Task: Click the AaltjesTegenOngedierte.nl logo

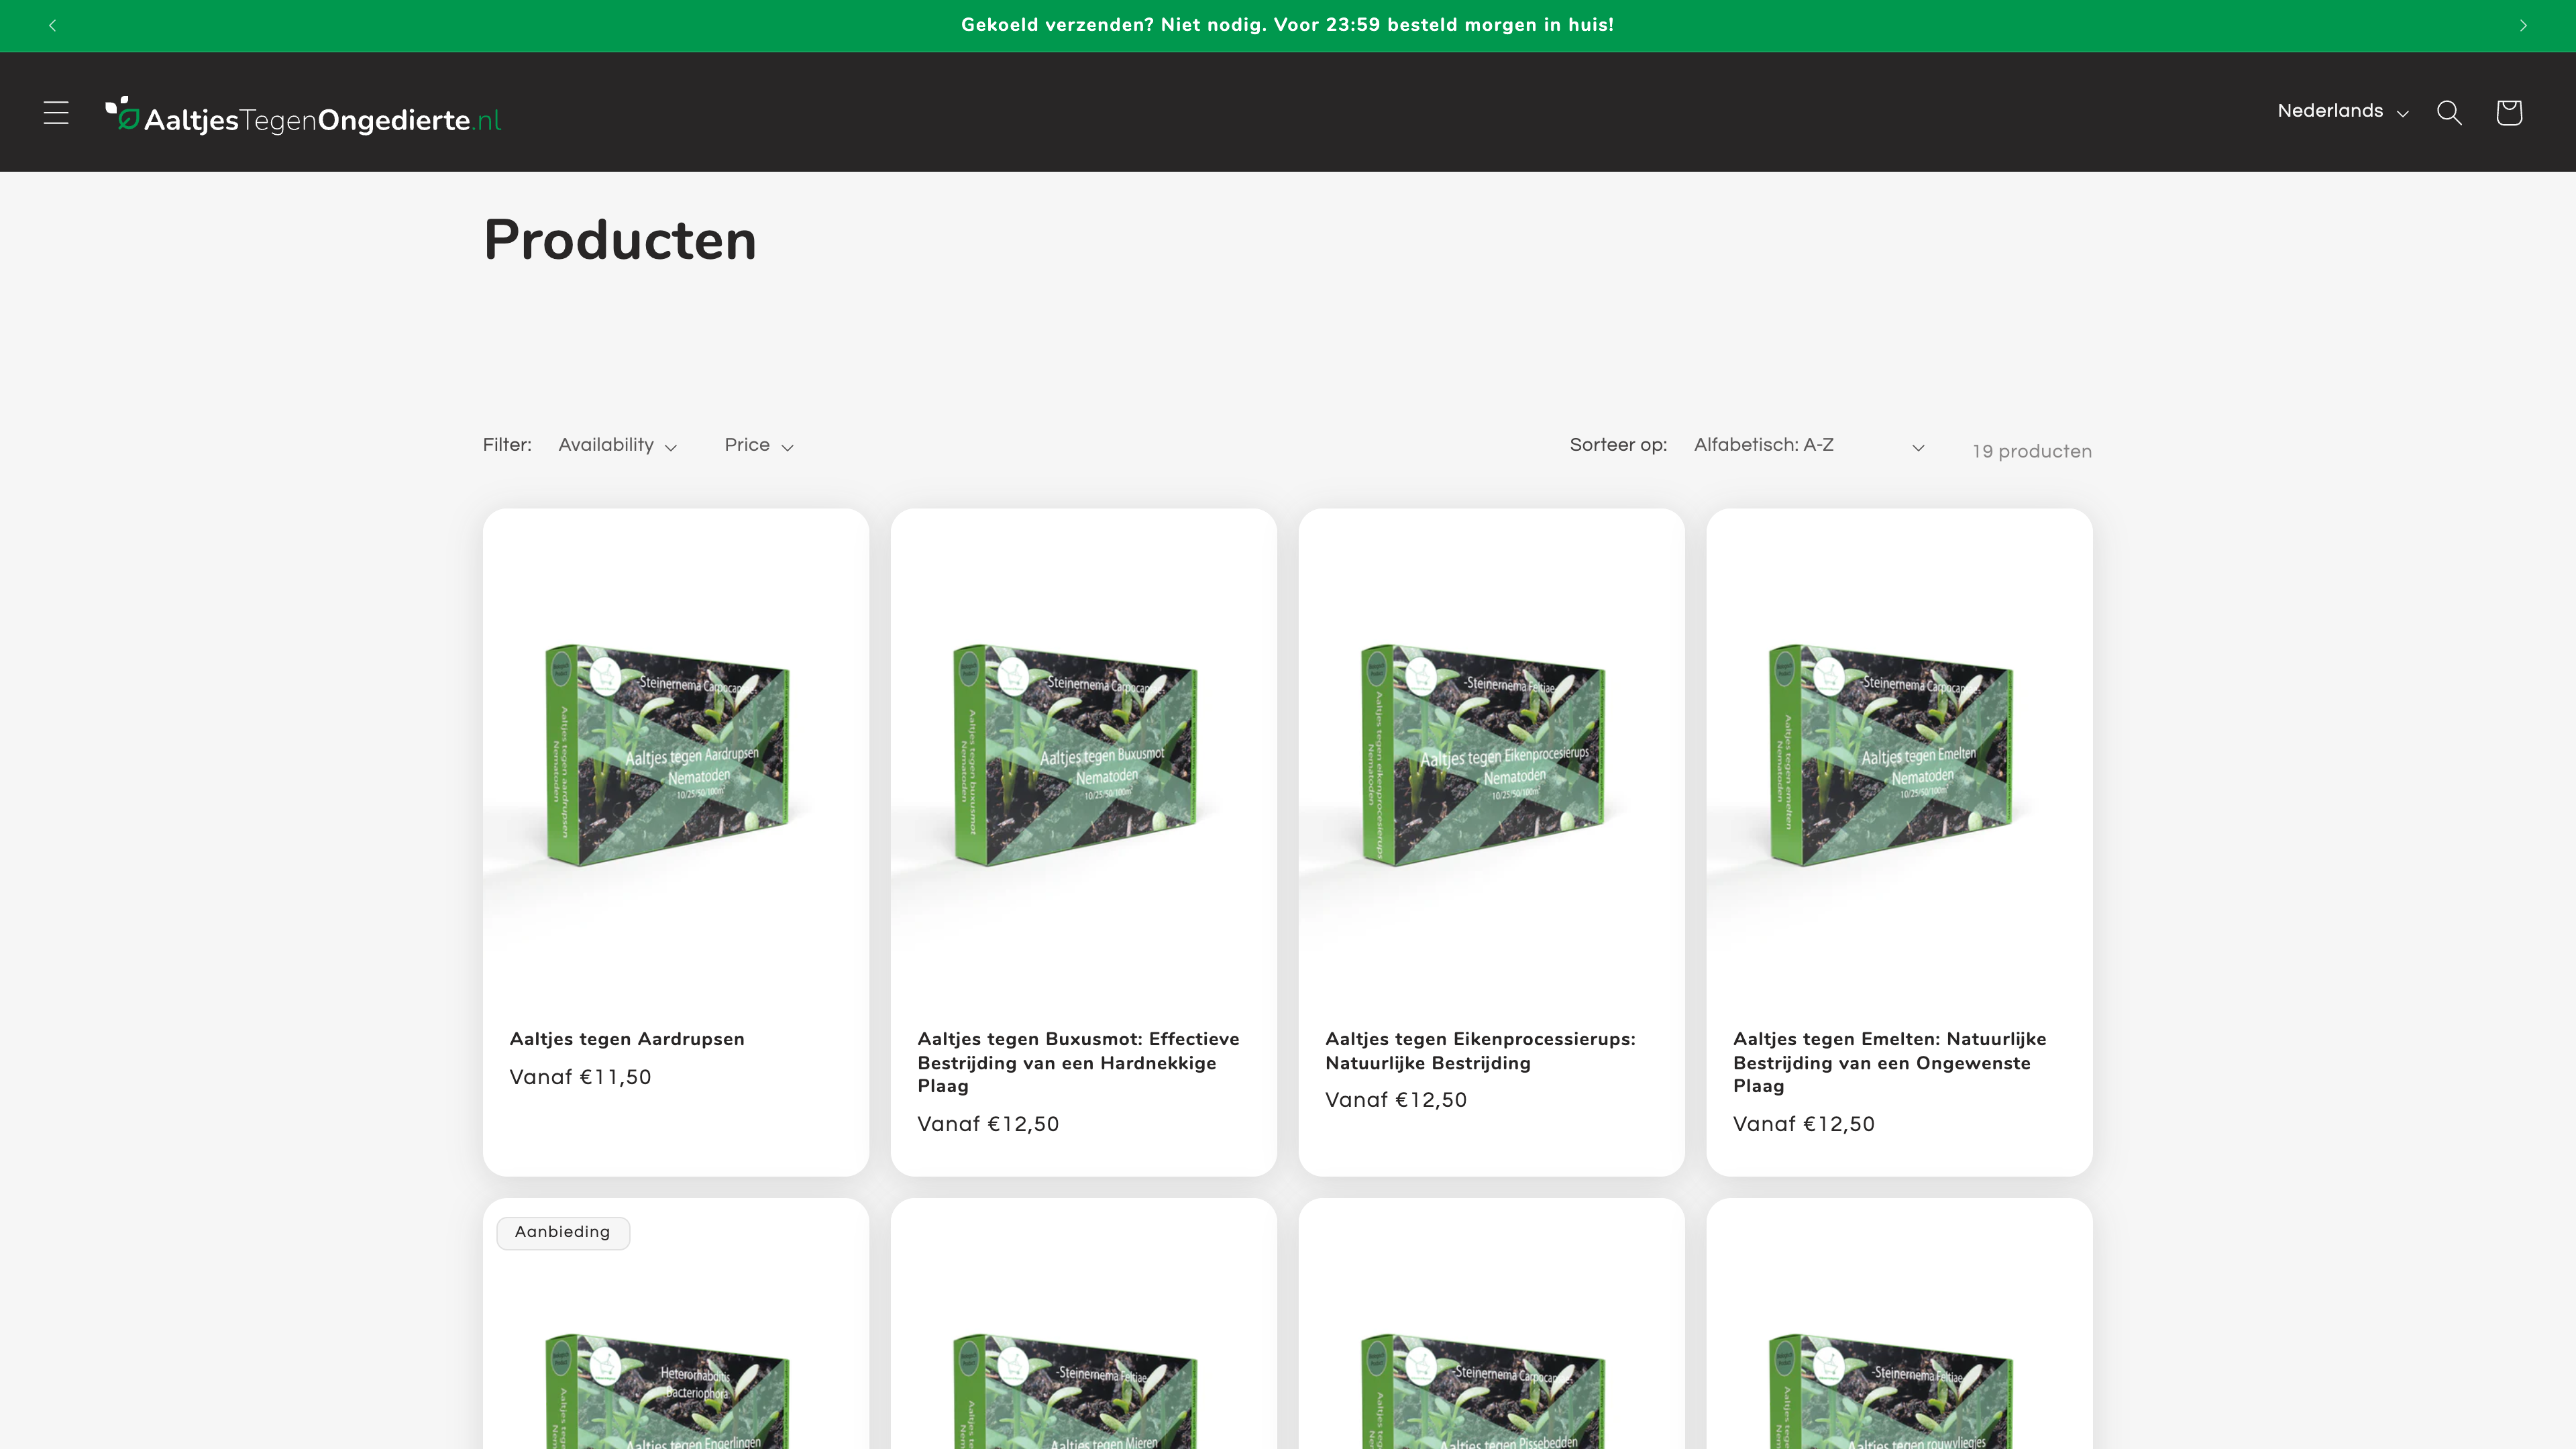Action: point(303,117)
